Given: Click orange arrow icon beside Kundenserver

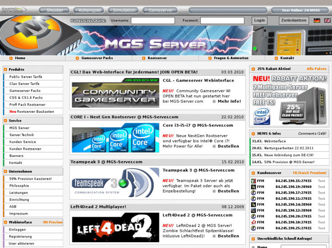Looking at the screenshot, I should [x=253, y=173].
